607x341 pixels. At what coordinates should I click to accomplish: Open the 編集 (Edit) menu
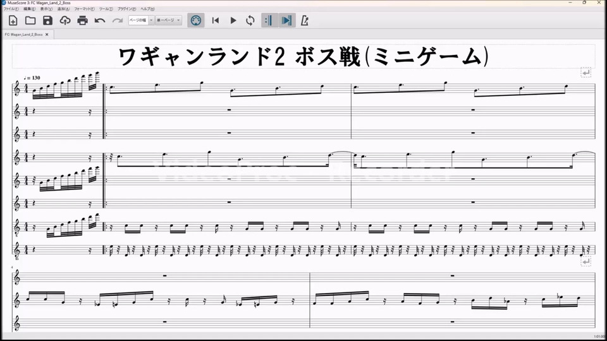click(x=30, y=8)
